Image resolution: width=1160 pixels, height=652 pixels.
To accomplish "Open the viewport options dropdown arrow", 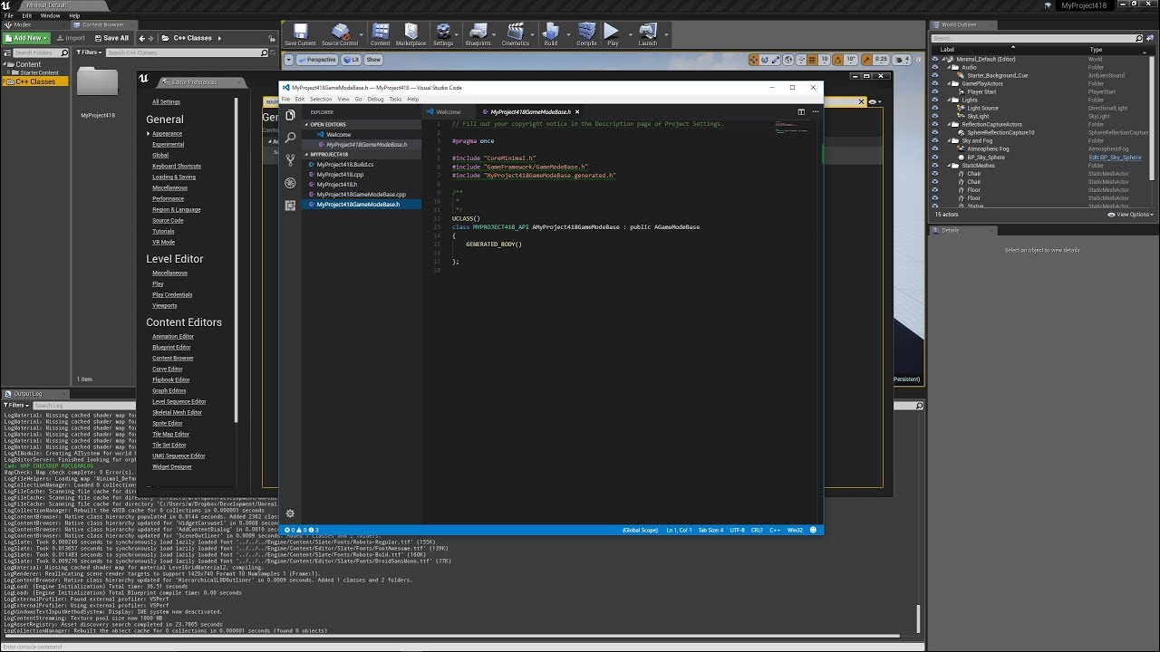I will point(289,60).
